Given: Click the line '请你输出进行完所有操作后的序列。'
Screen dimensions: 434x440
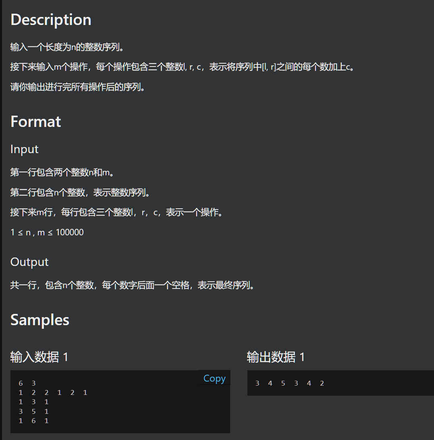Looking at the screenshot, I should [78, 87].
